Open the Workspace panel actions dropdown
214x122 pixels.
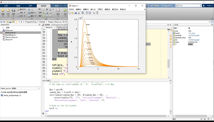(x=212, y=25)
